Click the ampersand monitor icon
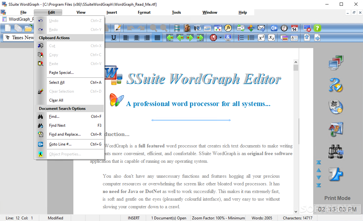Viewport: 363px width, 221px height. coord(228,38)
